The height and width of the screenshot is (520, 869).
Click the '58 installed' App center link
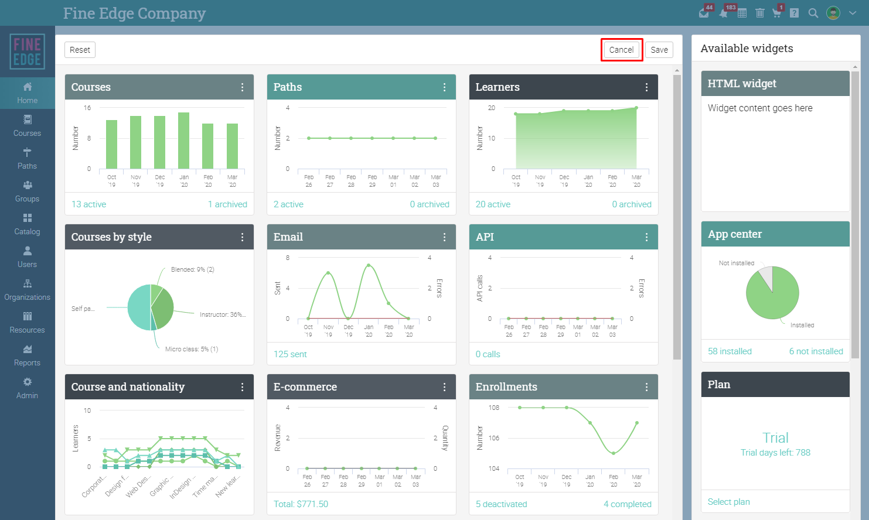(x=730, y=351)
